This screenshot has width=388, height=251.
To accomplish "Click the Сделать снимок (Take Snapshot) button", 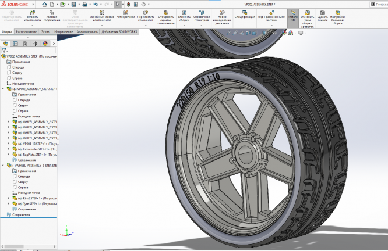I will point(323,12).
